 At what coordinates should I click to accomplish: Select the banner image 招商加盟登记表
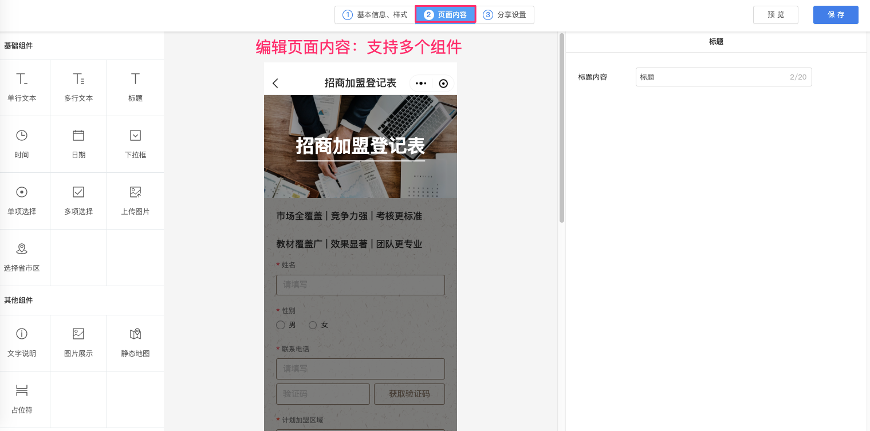[x=360, y=147]
